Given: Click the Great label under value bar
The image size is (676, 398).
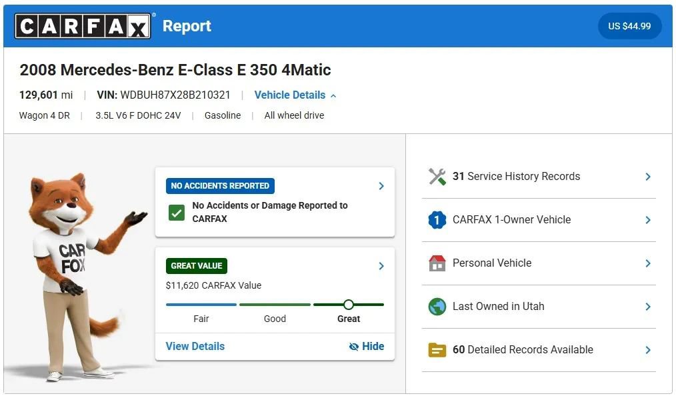Looking at the screenshot, I should pos(349,319).
